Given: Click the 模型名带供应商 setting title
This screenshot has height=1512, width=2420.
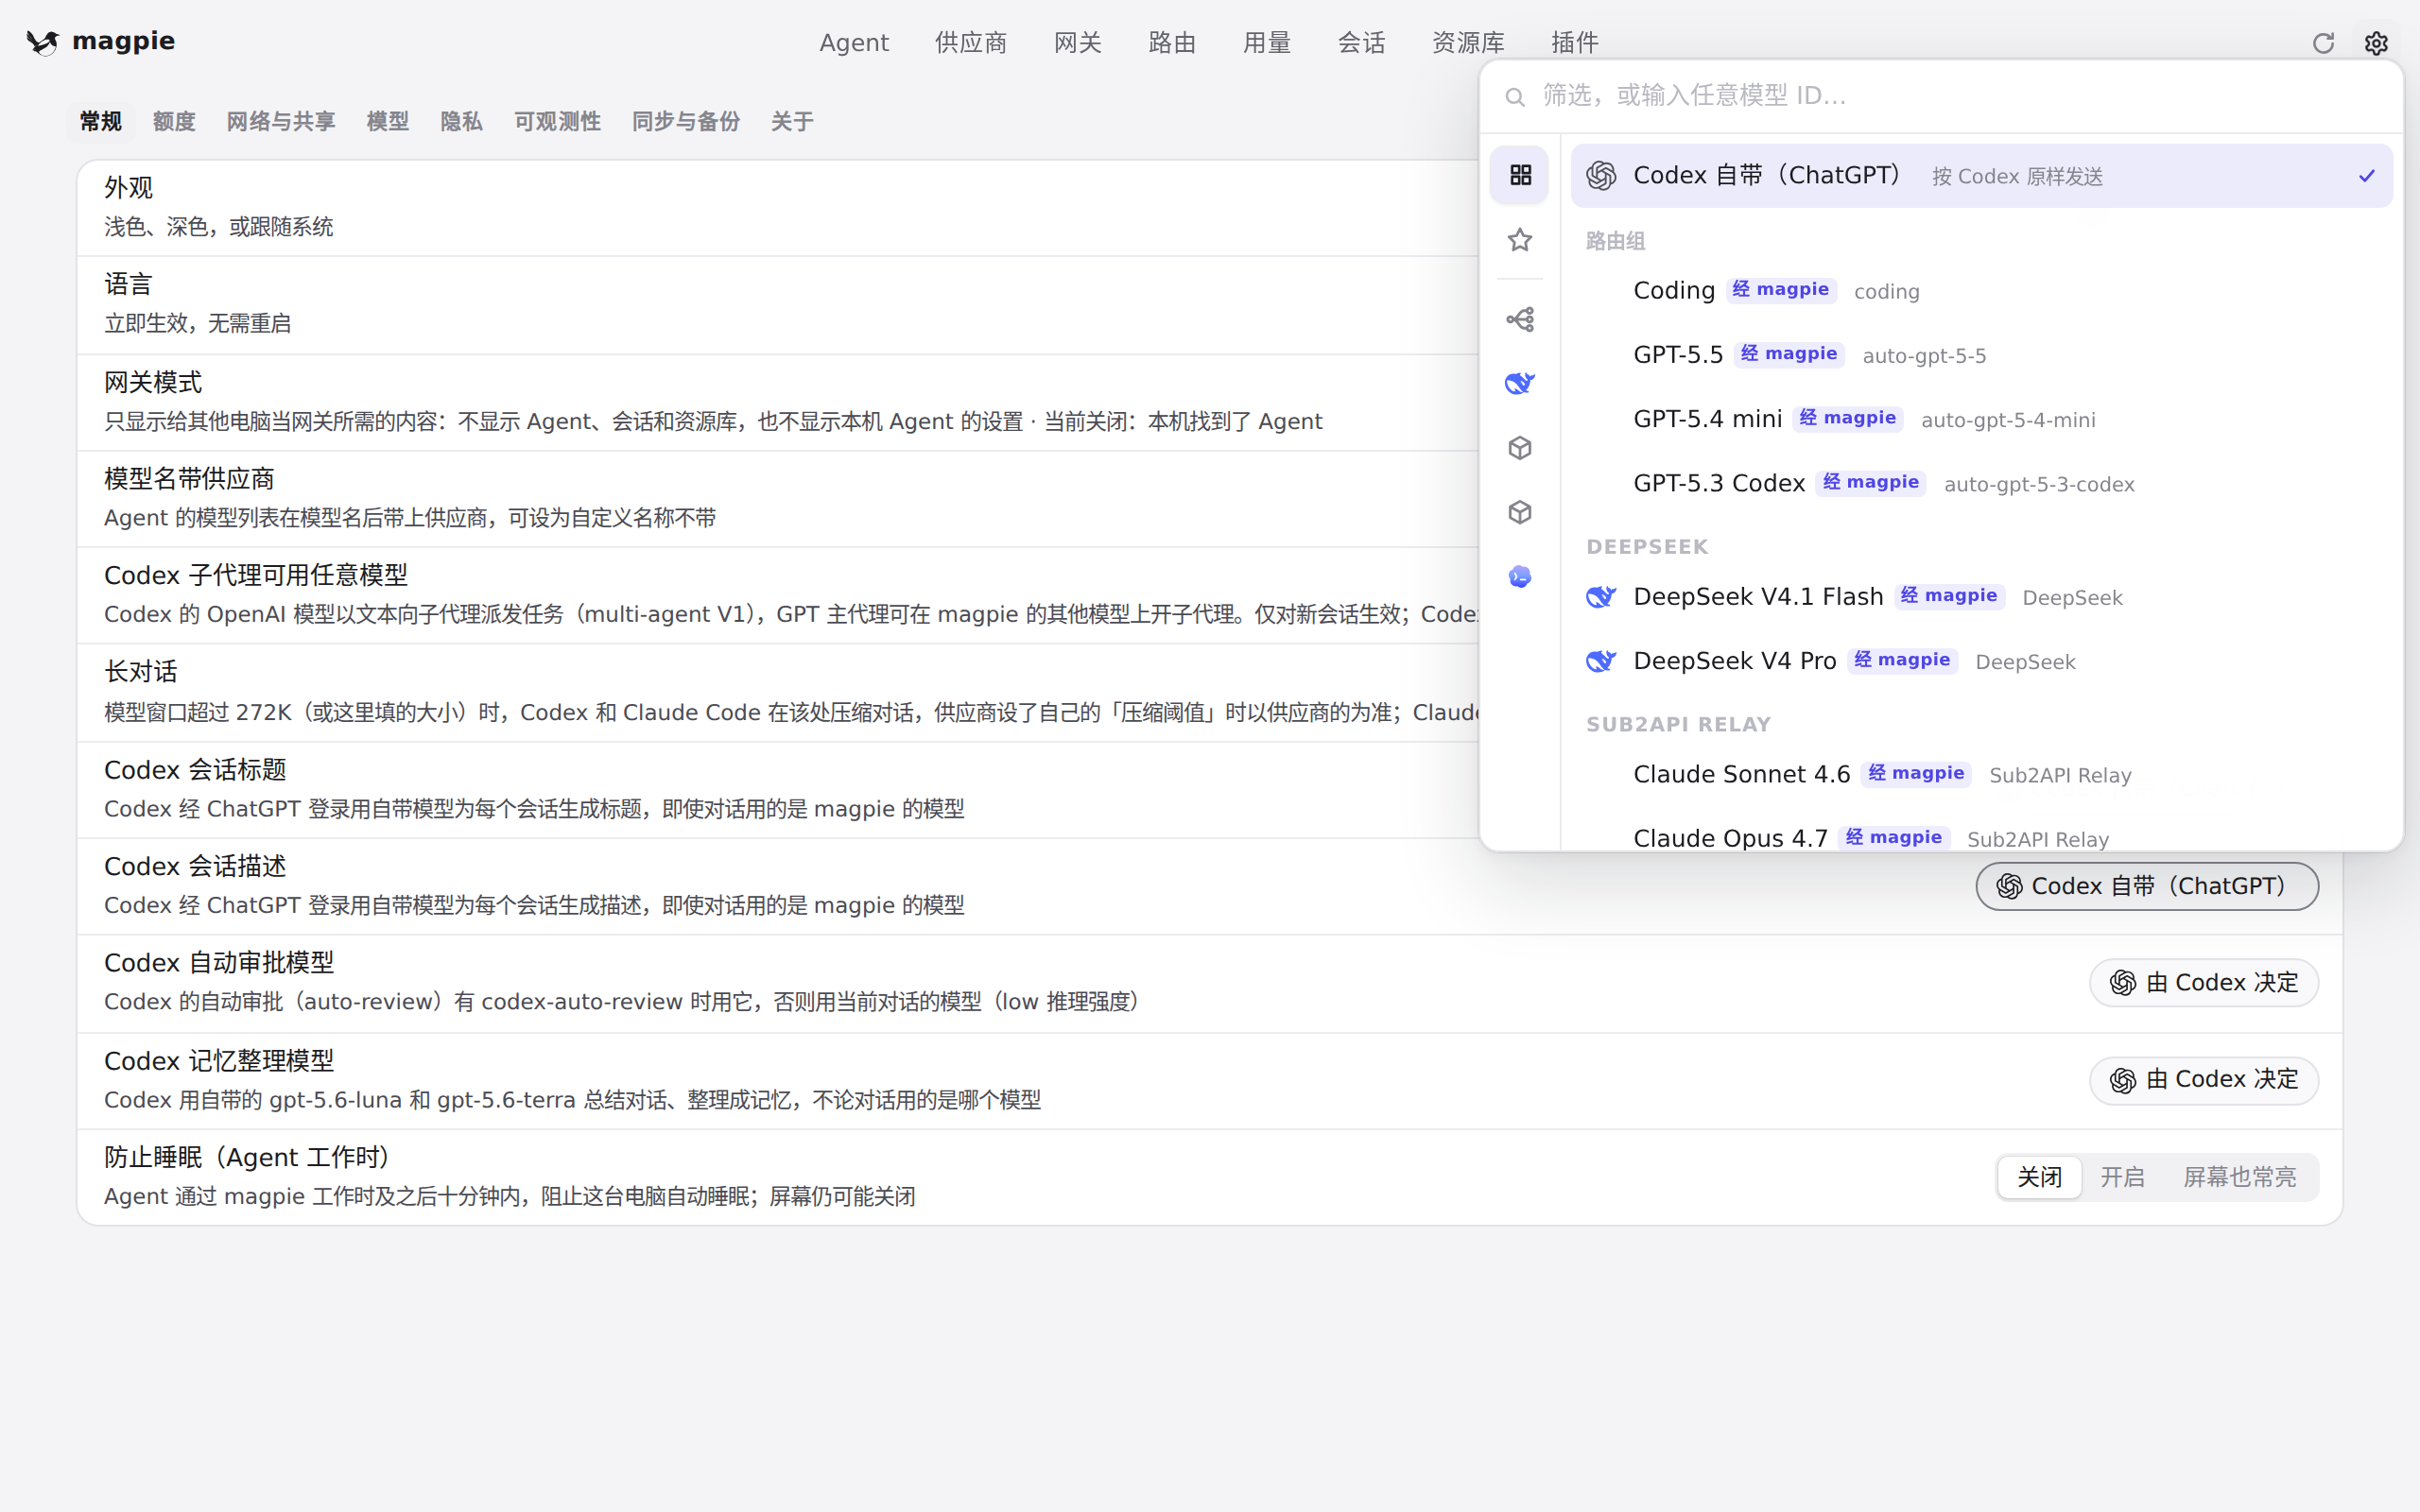Looking at the screenshot, I should pos(189,479).
